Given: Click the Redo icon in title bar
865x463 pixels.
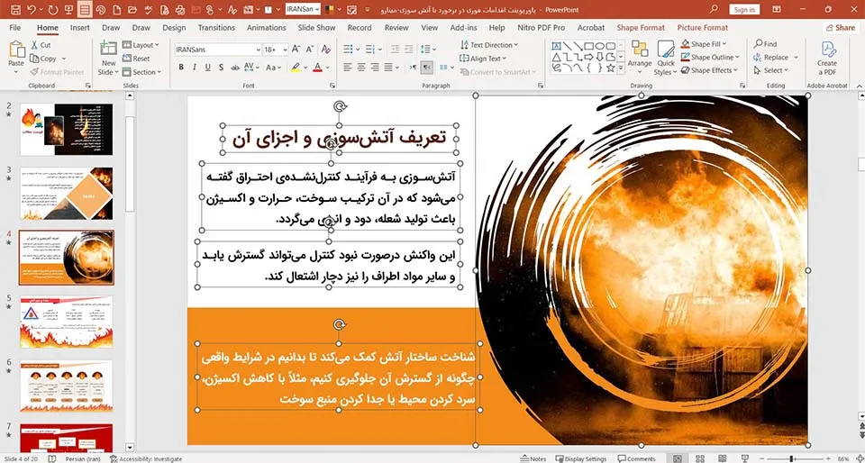Looking at the screenshot, I should (53, 9).
